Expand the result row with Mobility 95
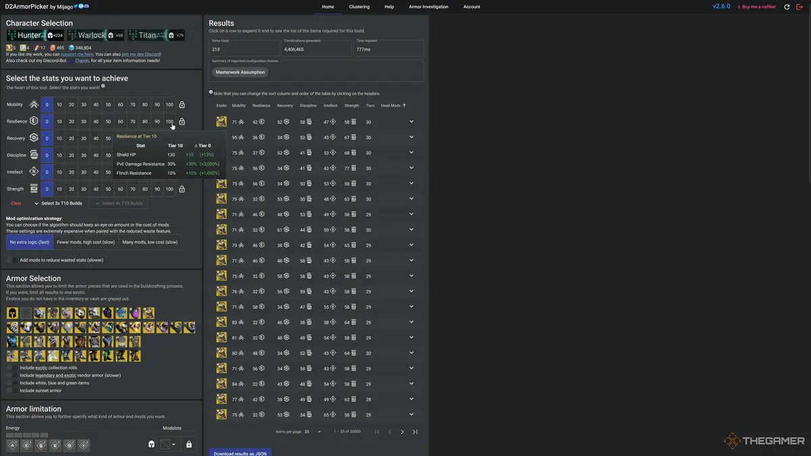The image size is (811, 456). pyautogui.click(x=412, y=137)
